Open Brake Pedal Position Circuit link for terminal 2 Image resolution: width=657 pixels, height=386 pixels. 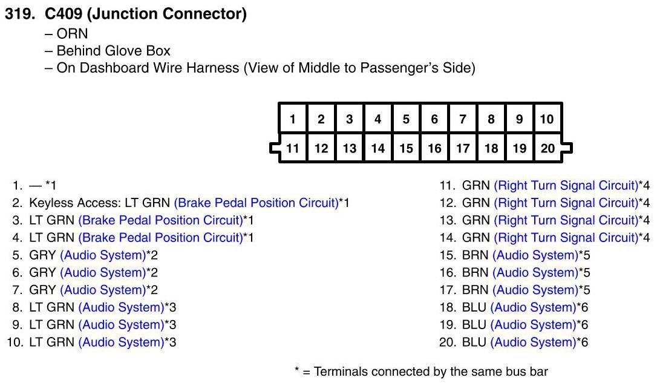coord(256,203)
